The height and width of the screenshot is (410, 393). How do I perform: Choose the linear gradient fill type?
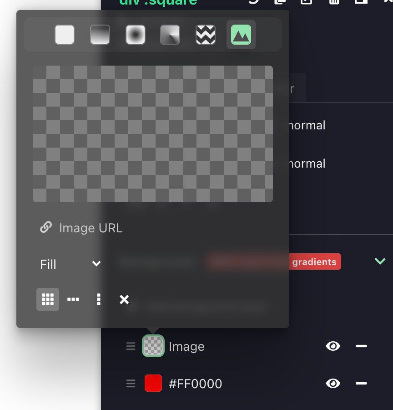[100, 35]
